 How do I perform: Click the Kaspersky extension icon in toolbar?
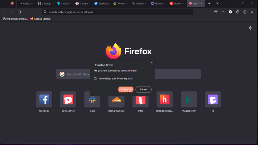[230, 12]
